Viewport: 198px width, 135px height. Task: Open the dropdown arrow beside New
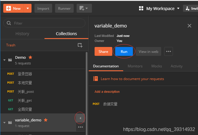point(28,8)
